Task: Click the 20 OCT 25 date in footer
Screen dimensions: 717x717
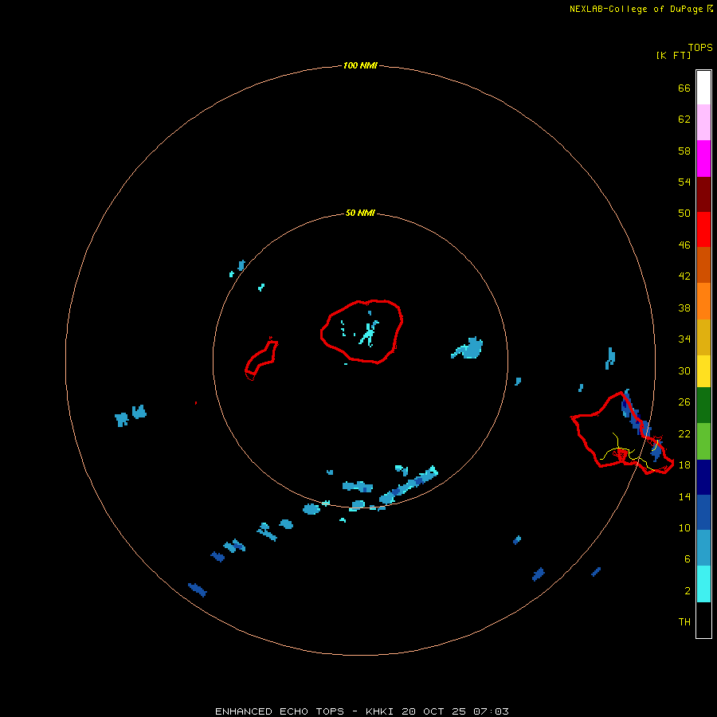Action: pyautogui.click(x=433, y=711)
